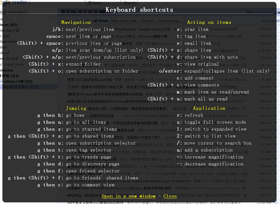Click the original-link icon on the 7:06 AM row
Image resolution: width=280 pixels, height=204 pixels.
(x=275, y=58)
